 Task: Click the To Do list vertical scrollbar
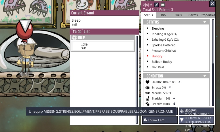(137, 80)
